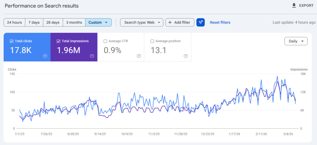This screenshot has height=145, width=317.
Task: Open help icon on Total impressions card
Action: point(92,56)
